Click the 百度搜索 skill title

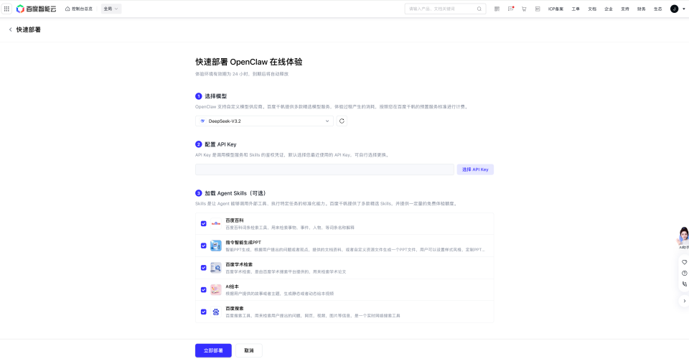pyautogui.click(x=235, y=308)
